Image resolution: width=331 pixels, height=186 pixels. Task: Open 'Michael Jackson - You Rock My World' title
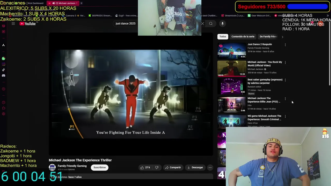[x=265, y=64]
